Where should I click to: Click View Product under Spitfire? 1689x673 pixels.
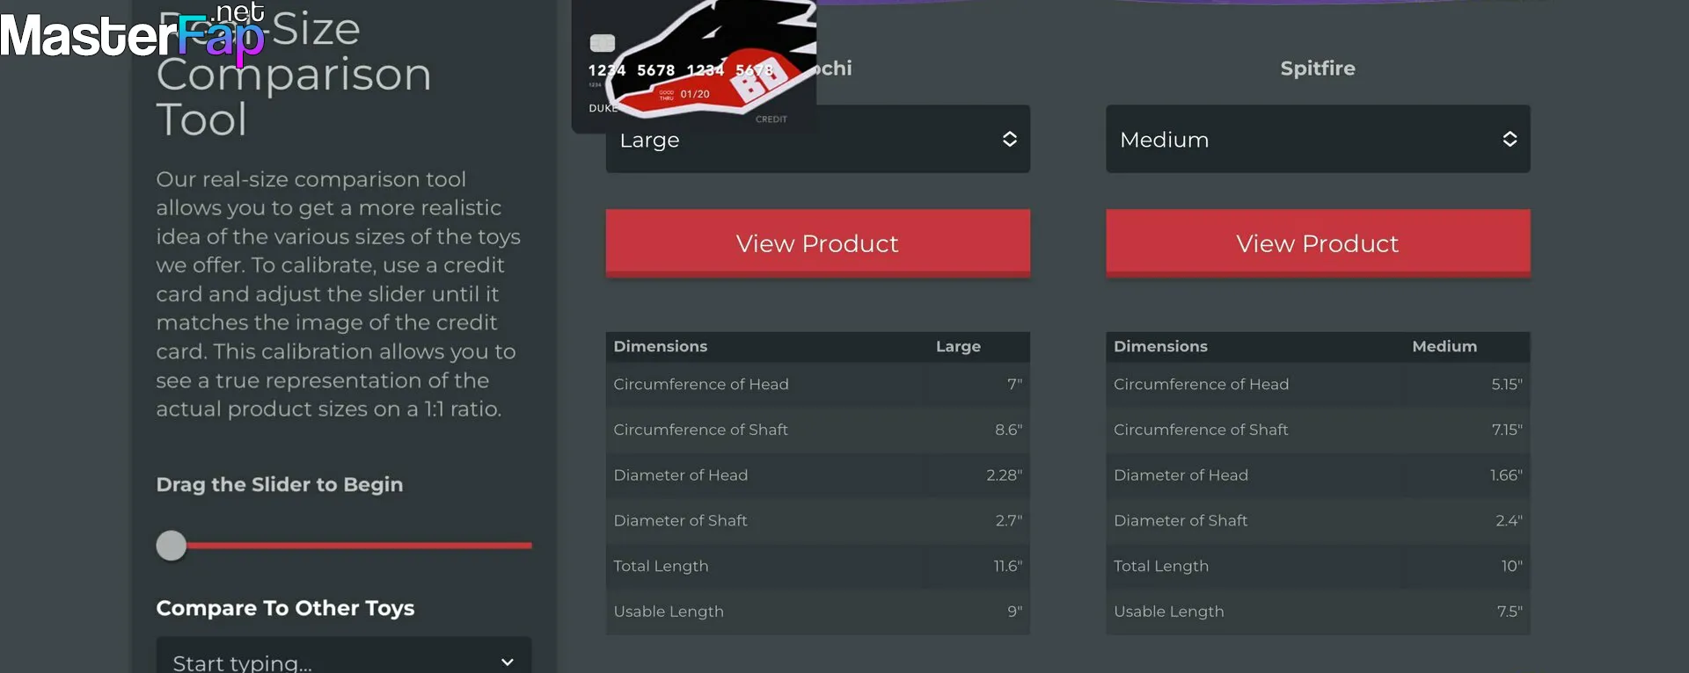click(1318, 243)
